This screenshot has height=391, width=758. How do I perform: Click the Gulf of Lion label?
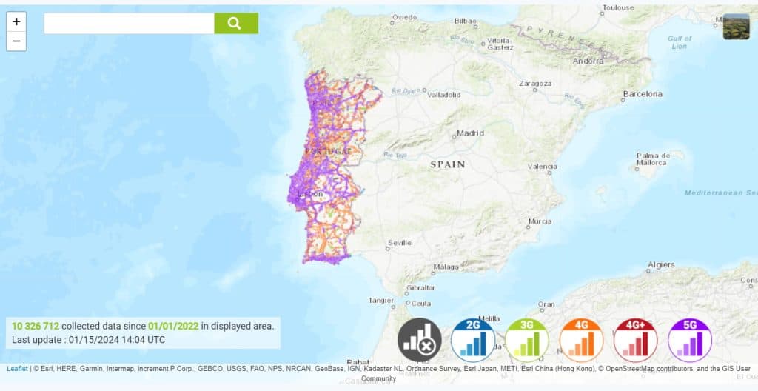point(680,42)
